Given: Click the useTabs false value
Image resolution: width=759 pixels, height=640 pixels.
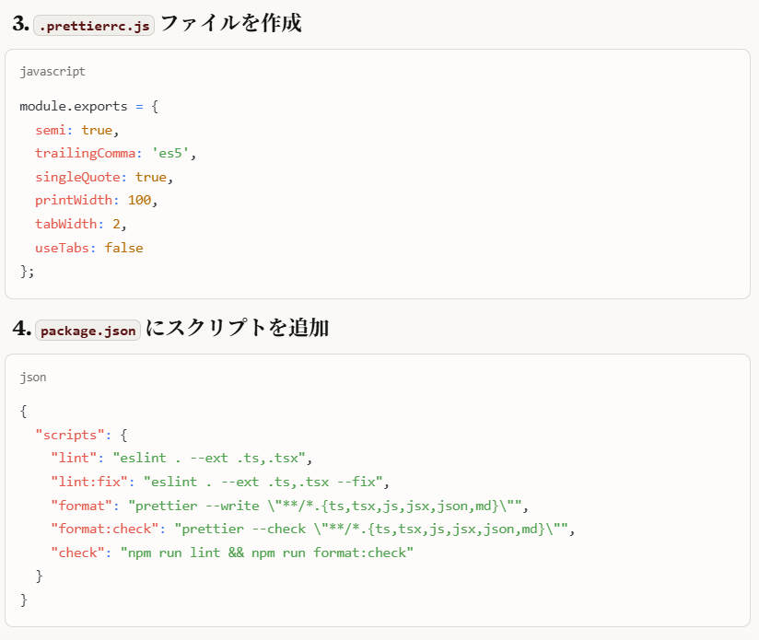Looking at the screenshot, I should click(x=123, y=248).
